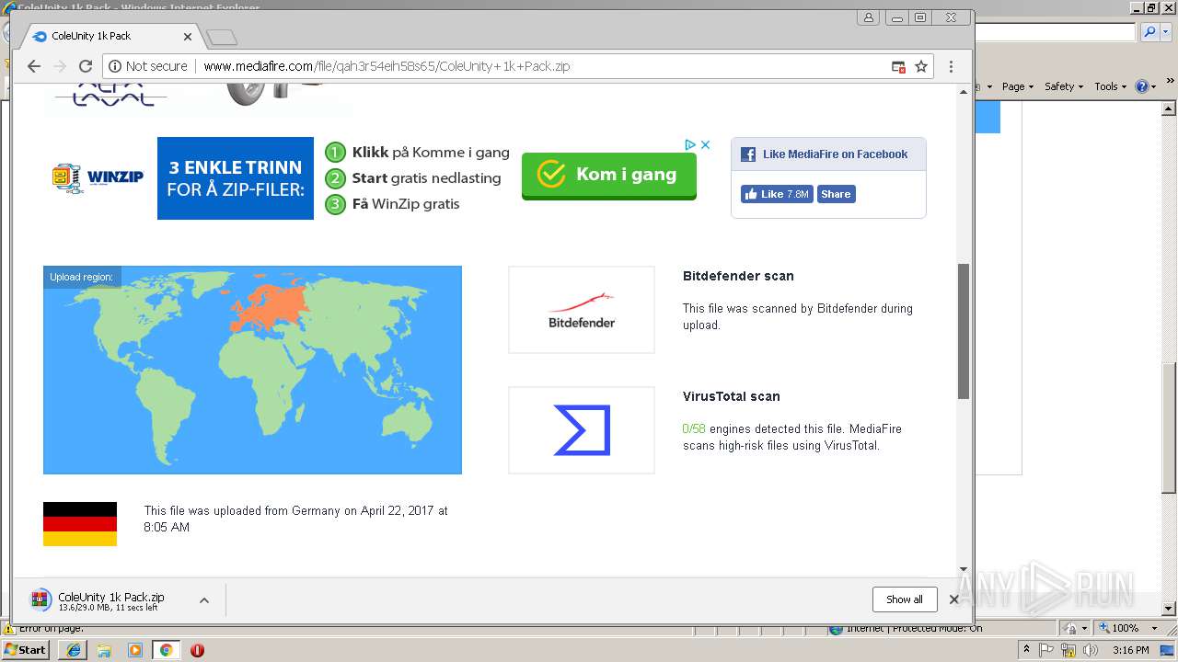The height and width of the screenshot is (662, 1178).
Task: Open Windows Explorer folder taskbar icon
Action: pos(104,650)
